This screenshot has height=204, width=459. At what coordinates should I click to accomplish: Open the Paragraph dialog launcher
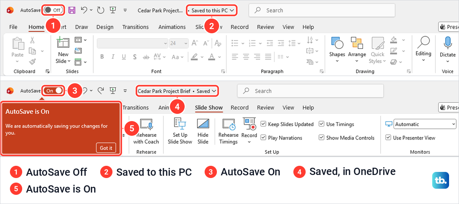point(322,71)
